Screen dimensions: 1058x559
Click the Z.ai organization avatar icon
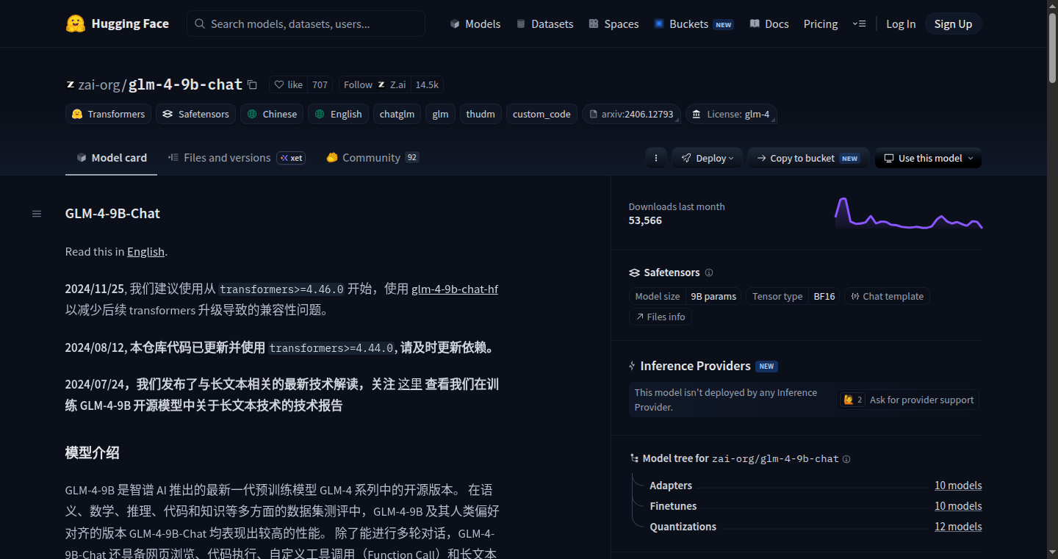point(381,84)
